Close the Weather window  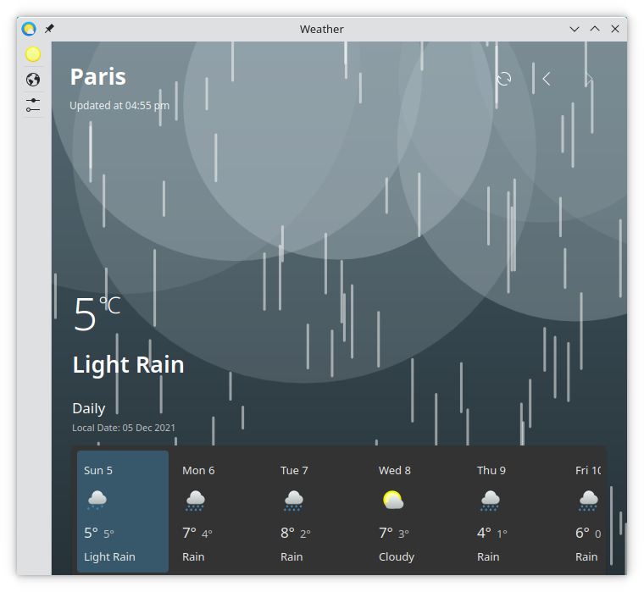[615, 29]
